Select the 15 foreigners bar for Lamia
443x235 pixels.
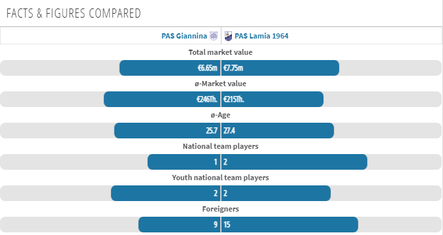tap(290, 225)
